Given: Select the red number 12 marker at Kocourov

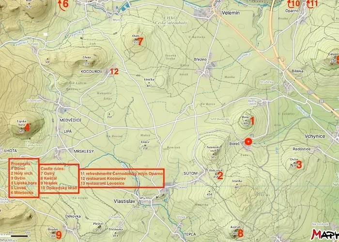Looking at the screenshot, I should 114,72.
